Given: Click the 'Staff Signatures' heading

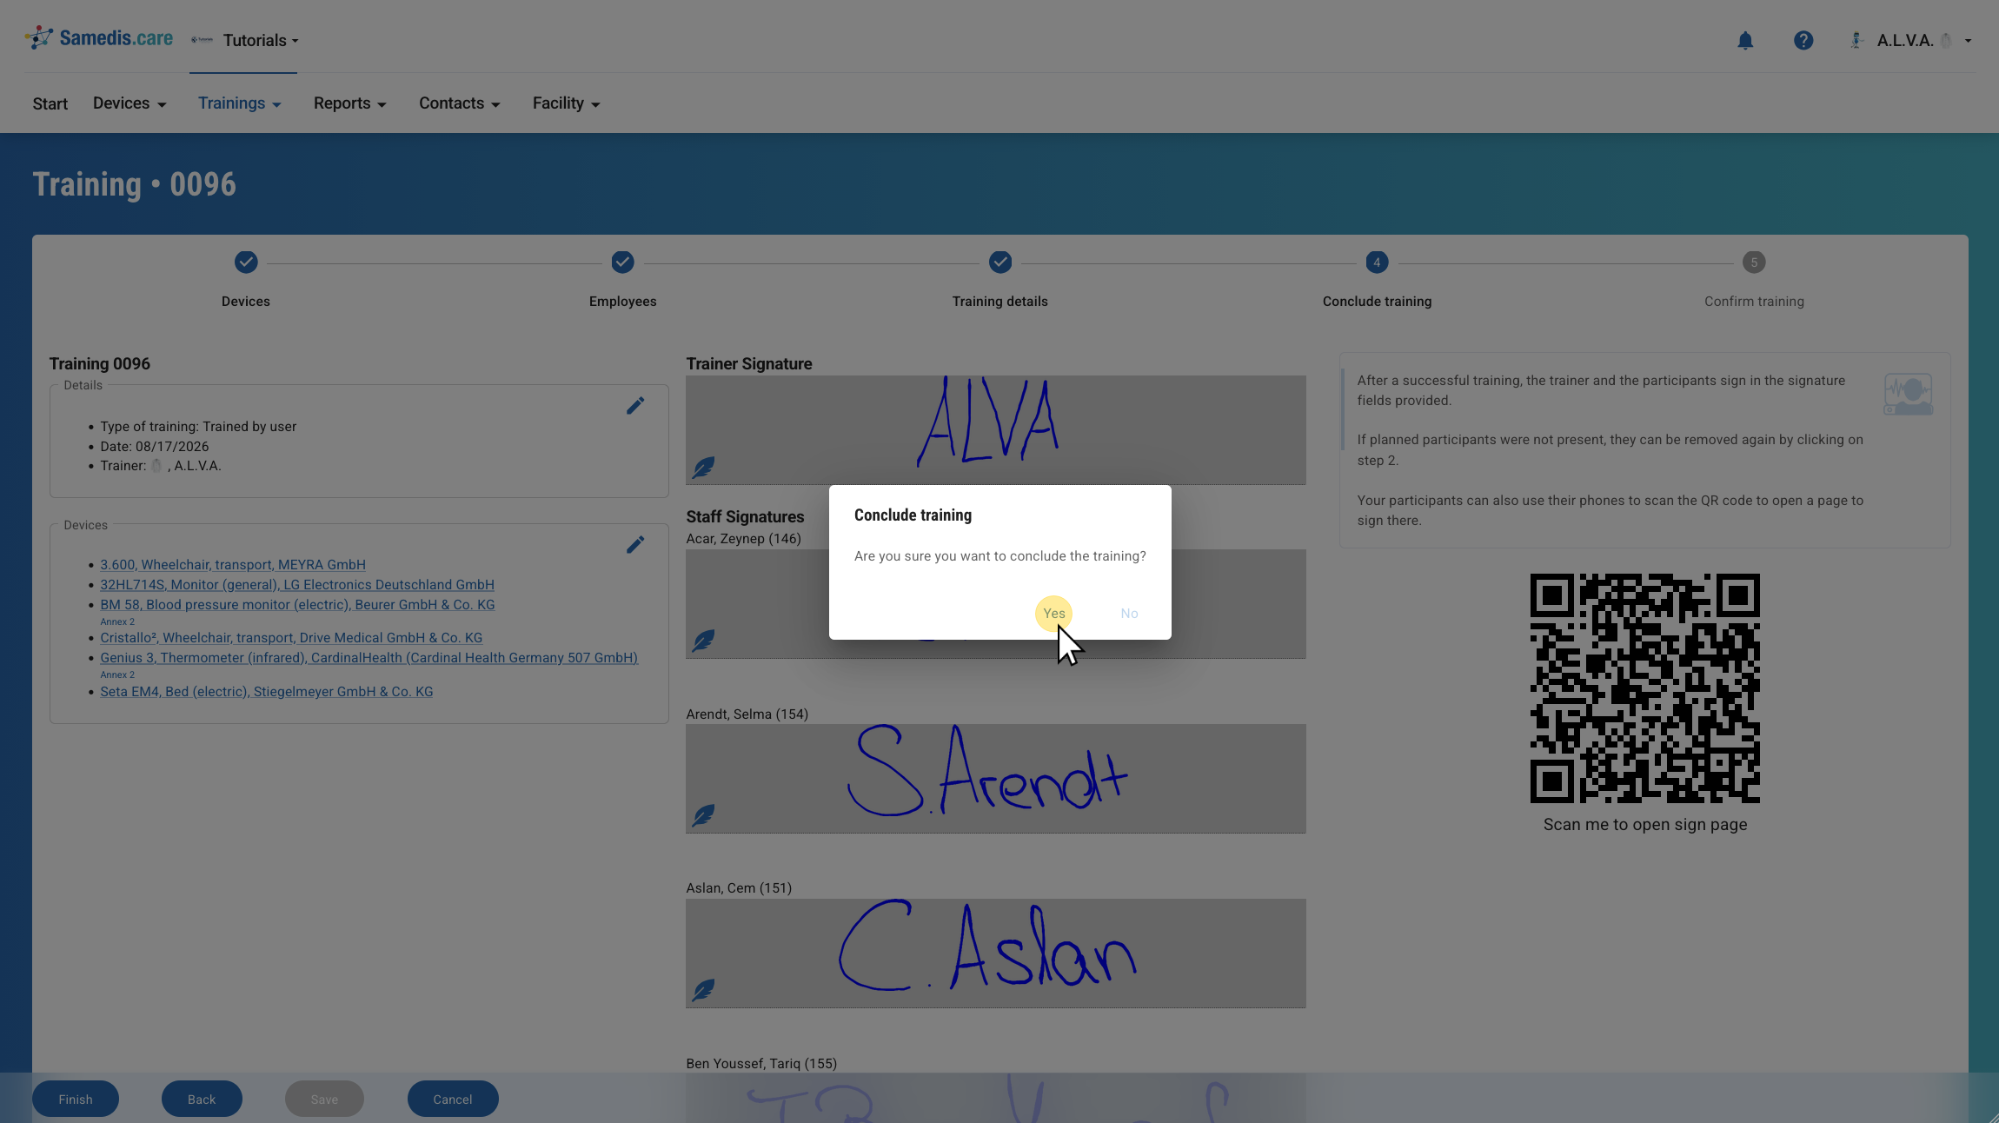Looking at the screenshot, I should [x=745, y=517].
